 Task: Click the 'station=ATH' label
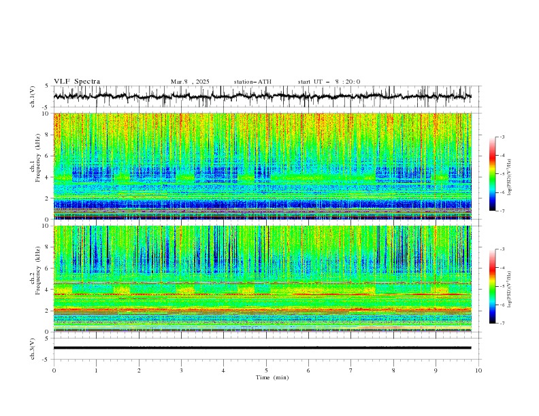coord(252,82)
